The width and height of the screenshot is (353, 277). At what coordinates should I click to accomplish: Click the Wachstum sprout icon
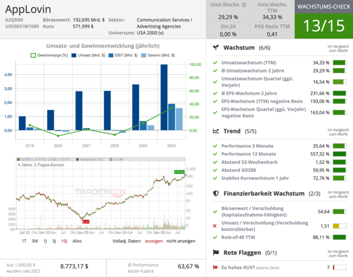(x=216, y=47)
